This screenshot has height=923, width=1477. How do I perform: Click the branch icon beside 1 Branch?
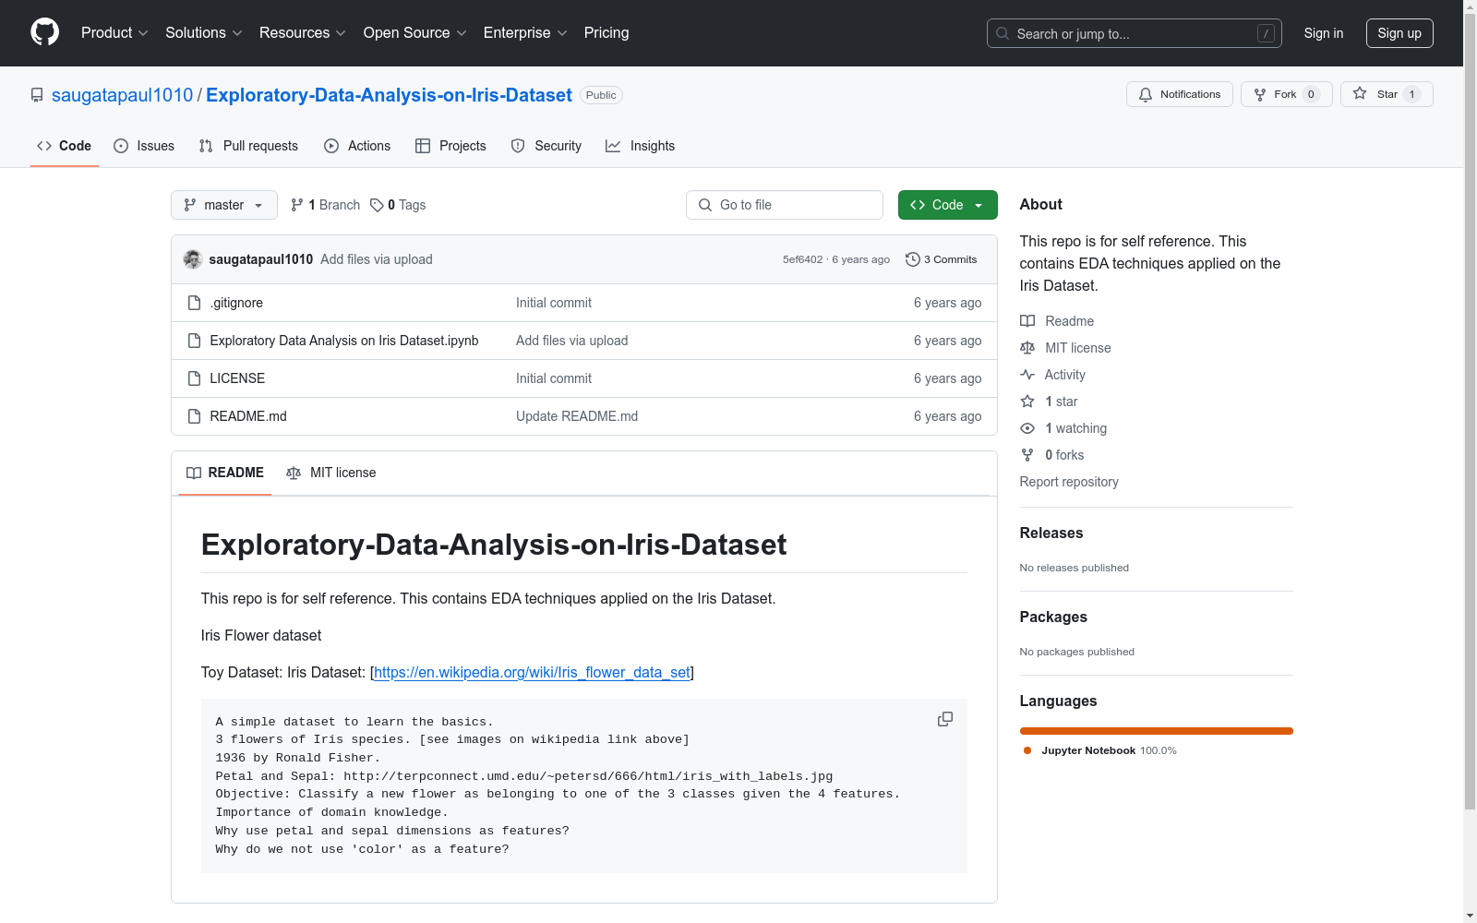tap(297, 205)
